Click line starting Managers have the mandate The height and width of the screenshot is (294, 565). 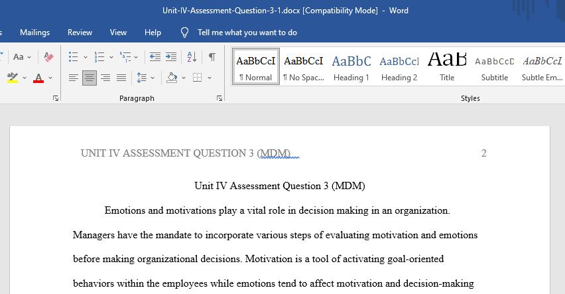(x=275, y=235)
